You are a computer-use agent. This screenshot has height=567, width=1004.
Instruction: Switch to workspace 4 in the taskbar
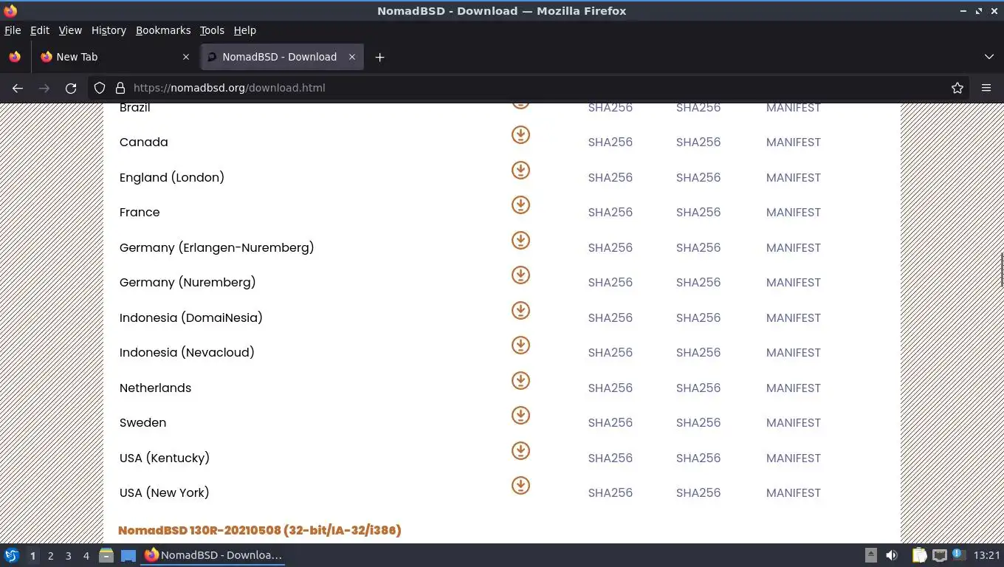point(86,556)
